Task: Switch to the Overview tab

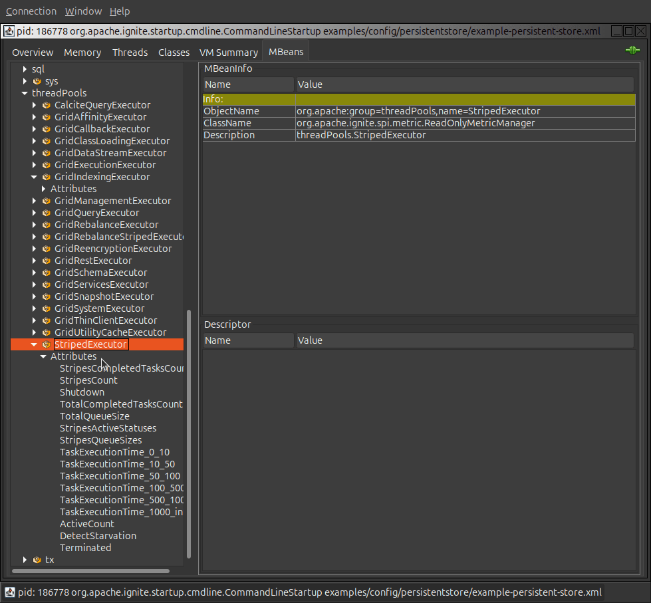Action: 33,53
